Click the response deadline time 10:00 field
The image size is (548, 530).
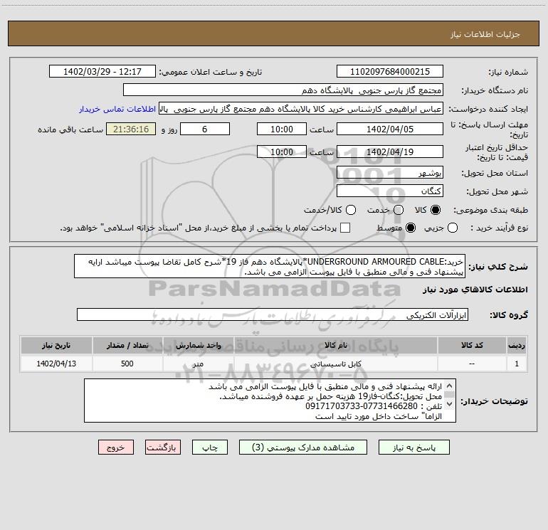point(282,129)
